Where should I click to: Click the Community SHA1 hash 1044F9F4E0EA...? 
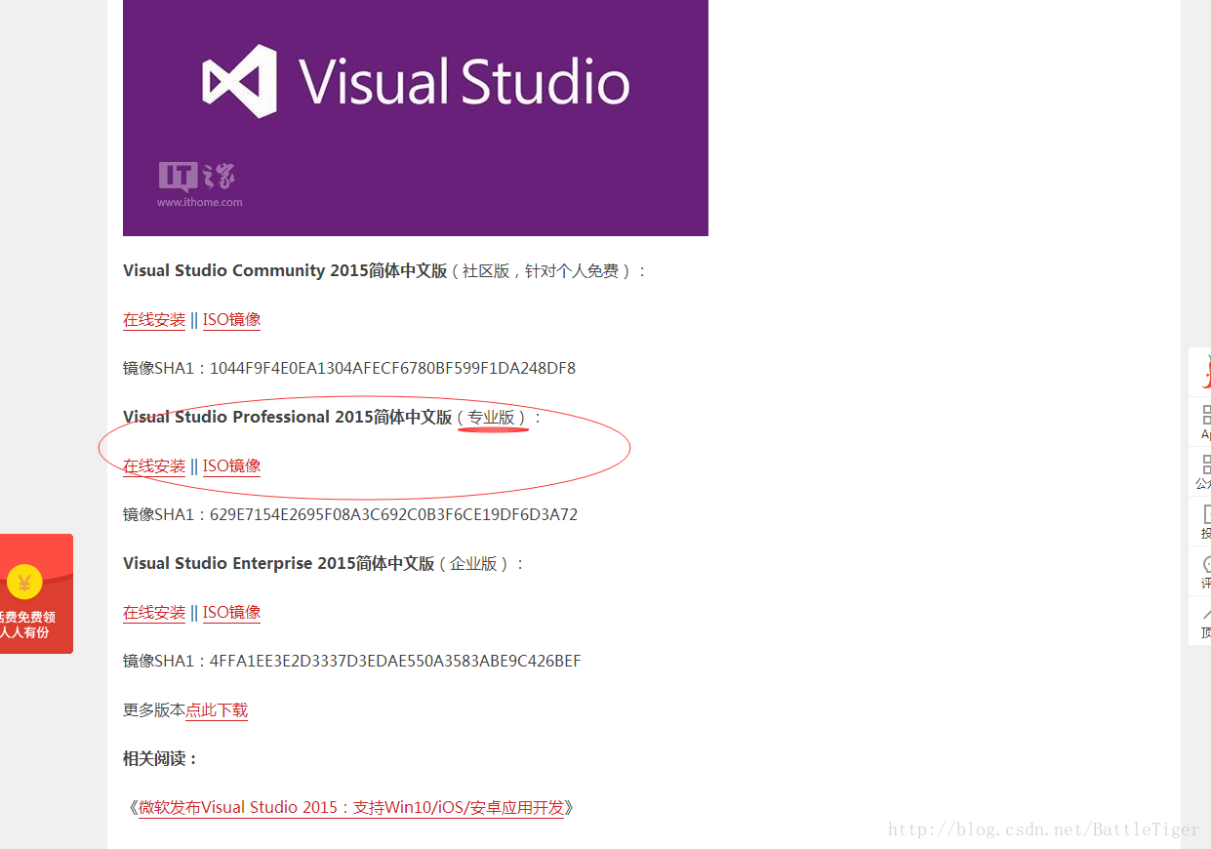pyautogui.click(x=392, y=369)
